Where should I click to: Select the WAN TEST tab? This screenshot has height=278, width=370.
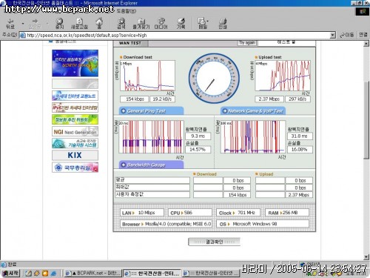[x=130, y=43]
